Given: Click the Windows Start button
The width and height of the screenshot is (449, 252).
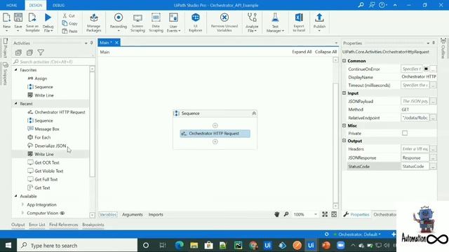Looking at the screenshot, I should coord(8,245).
